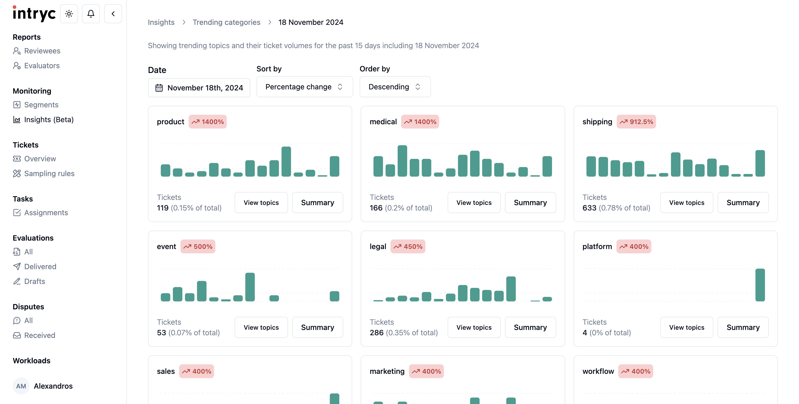Go to the Evaluators report

click(42, 66)
